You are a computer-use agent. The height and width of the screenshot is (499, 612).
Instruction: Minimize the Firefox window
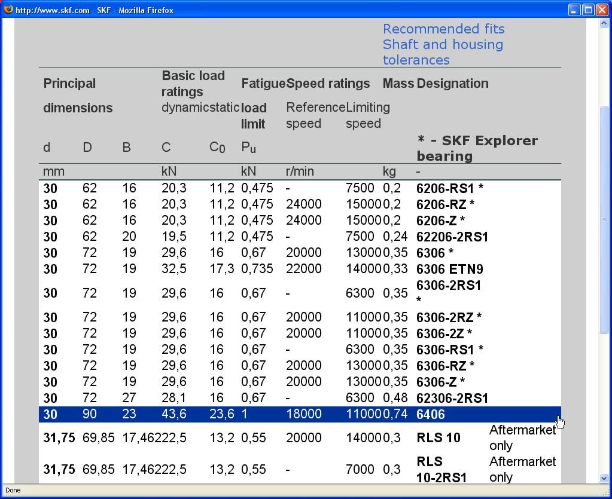(x=574, y=10)
